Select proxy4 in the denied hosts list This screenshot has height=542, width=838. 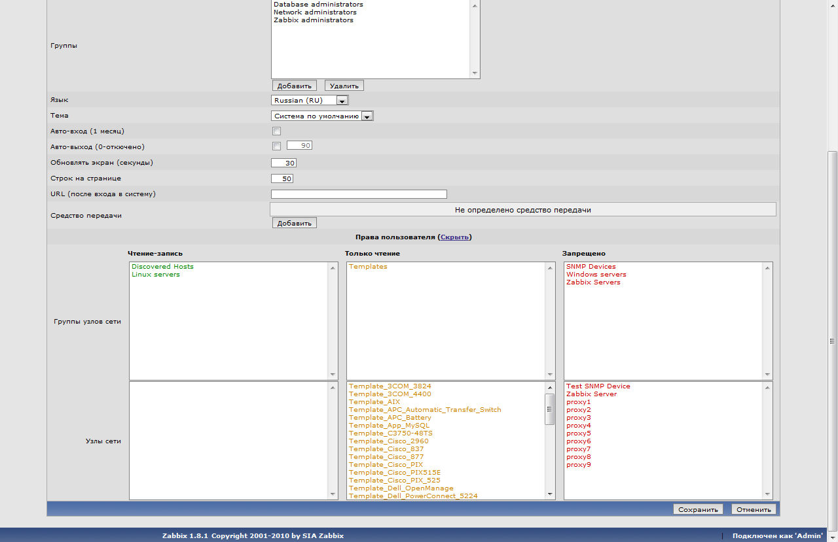579,426
